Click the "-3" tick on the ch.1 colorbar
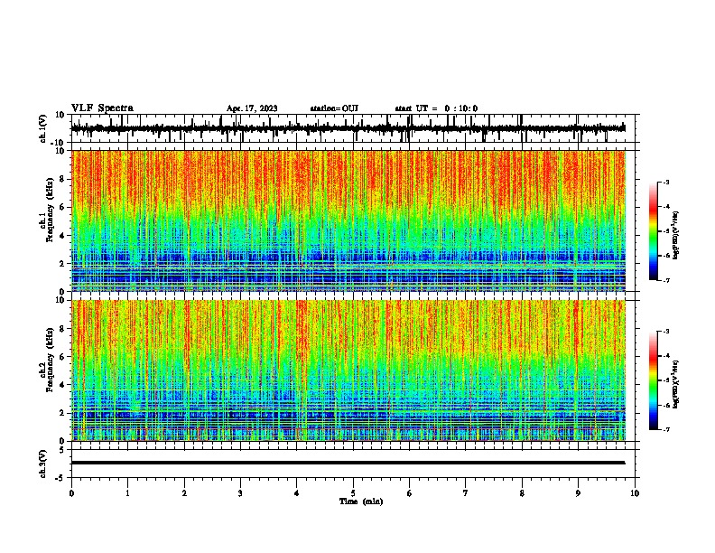 (x=666, y=182)
